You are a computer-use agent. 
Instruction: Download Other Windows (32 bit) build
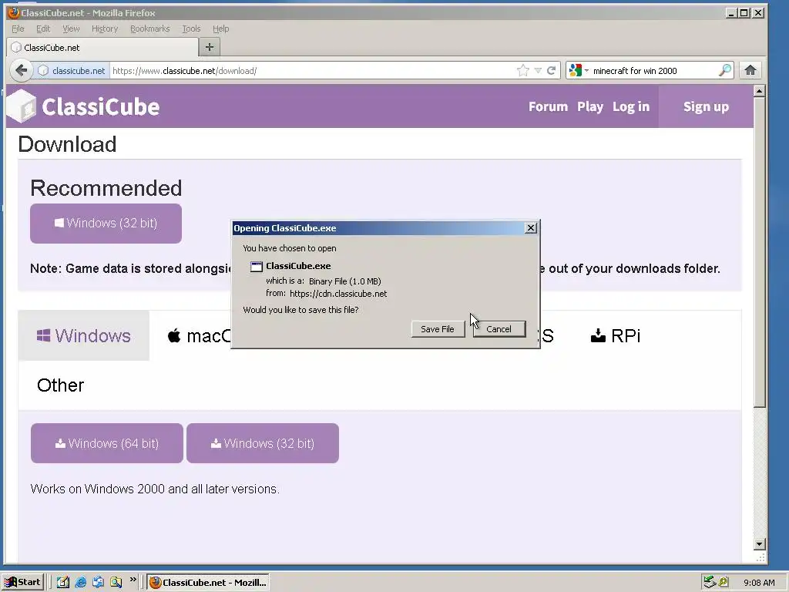(263, 443)
